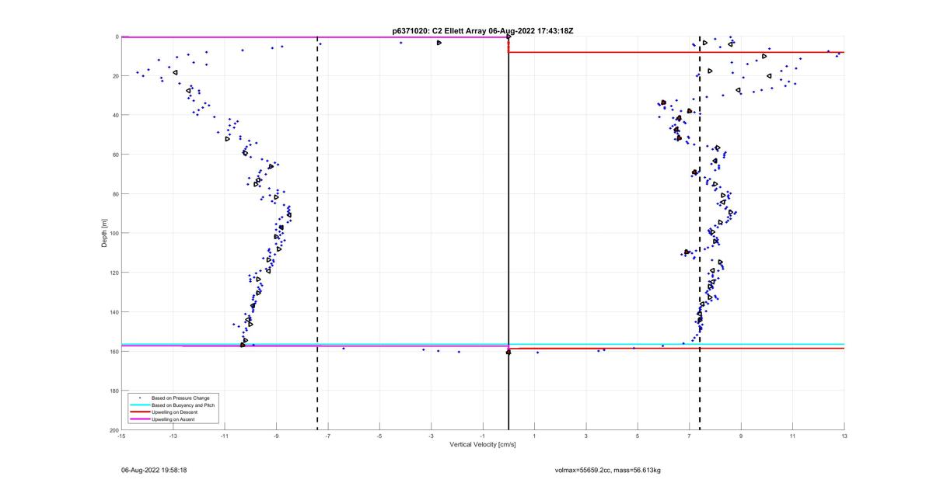
Task: Click the right dashed vertical line
Action: coord(700,233)
